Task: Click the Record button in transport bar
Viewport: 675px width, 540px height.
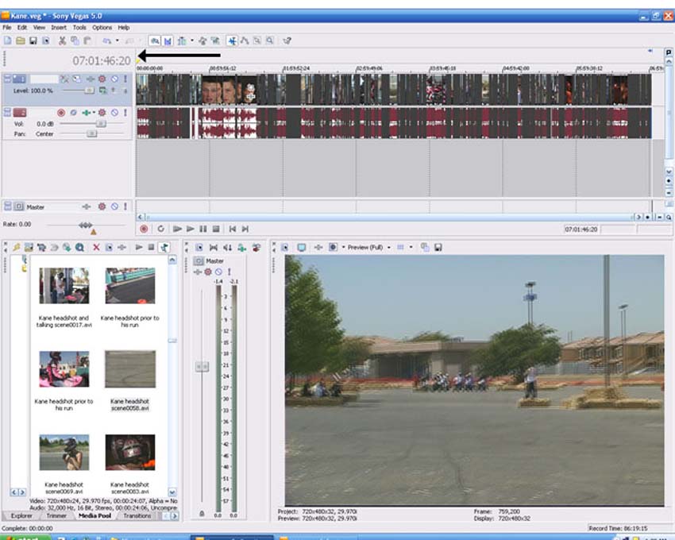Action: [x=144, y=229]
